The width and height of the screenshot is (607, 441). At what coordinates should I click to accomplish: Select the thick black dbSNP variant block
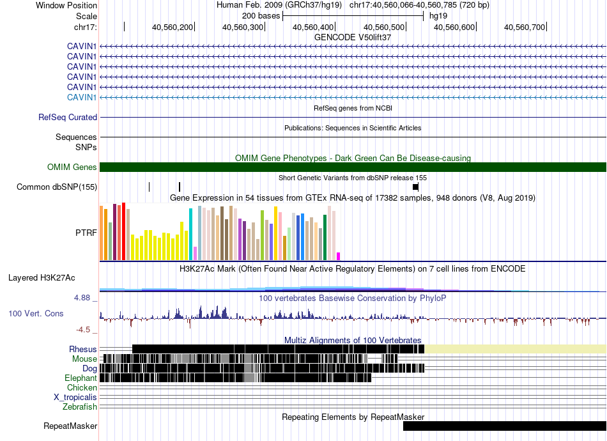tap(415, 187)
